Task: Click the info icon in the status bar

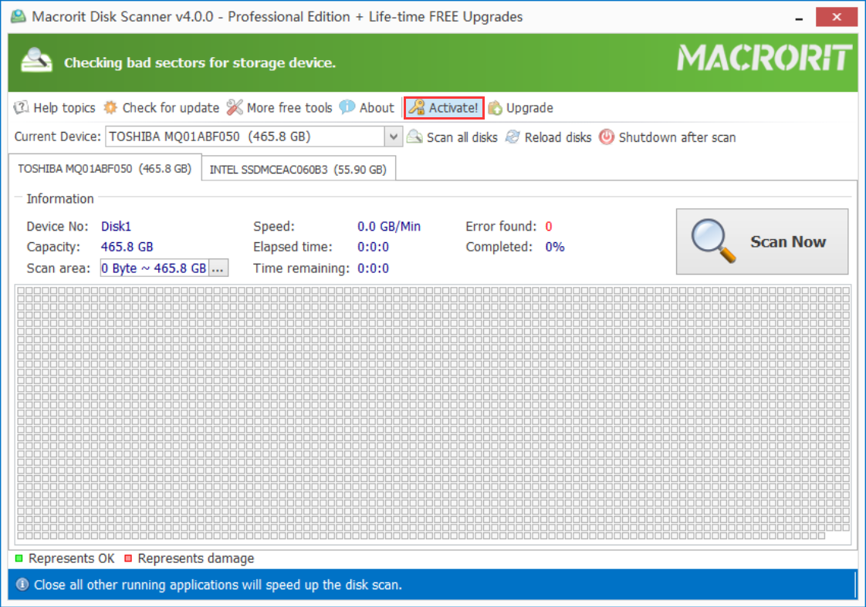Action: point(22,585)
